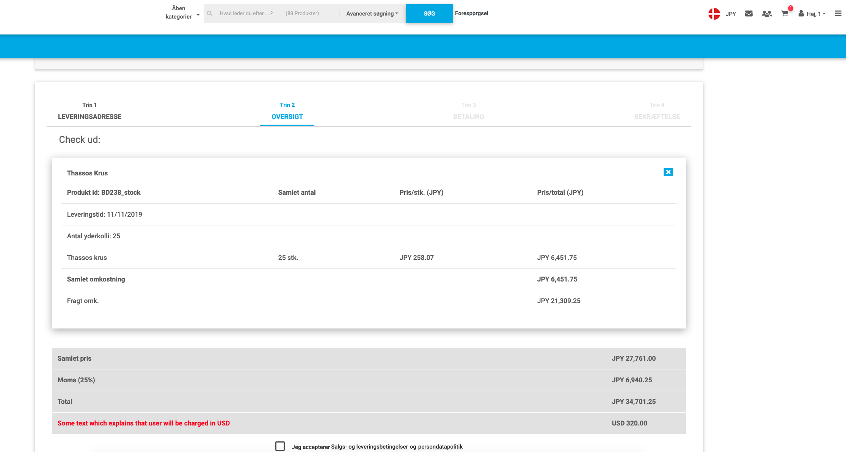
Task: Click the Fragt omk. label
Action: pyautogui.click(x=83, y=301)
